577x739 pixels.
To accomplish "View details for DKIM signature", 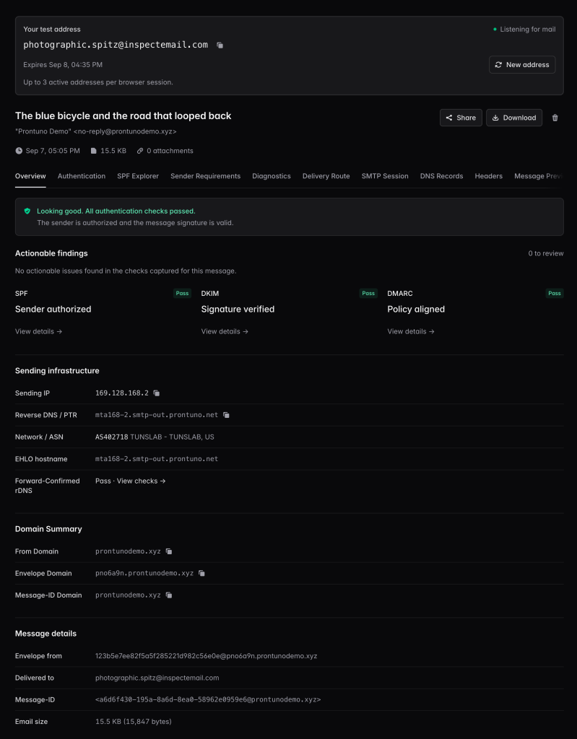I will pos(225,332).
